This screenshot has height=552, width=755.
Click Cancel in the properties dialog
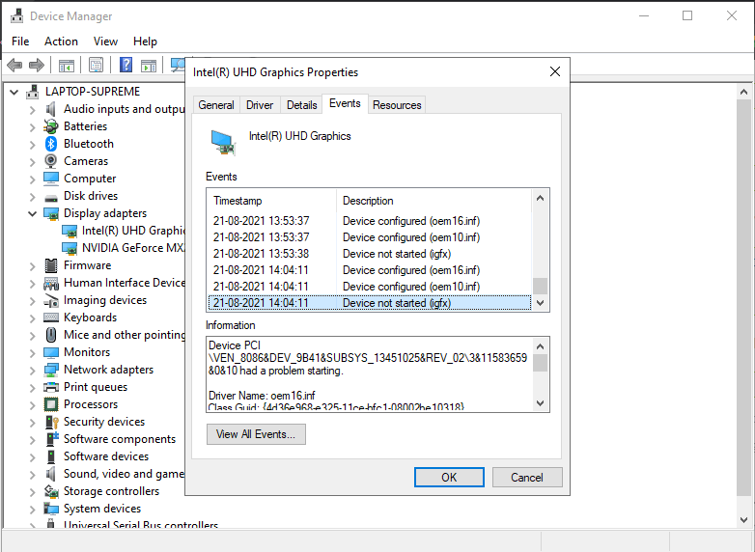coord(527,478)
